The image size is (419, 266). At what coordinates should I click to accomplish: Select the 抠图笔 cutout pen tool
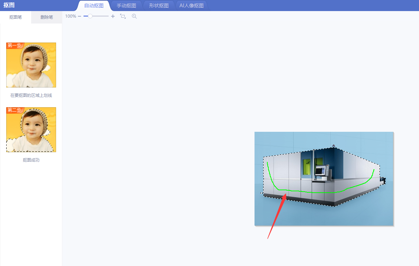click(x=16, y=17)
